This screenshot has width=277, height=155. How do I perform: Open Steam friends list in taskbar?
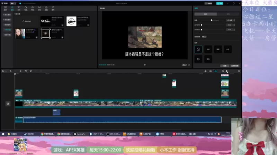click(x=29, y=134)
